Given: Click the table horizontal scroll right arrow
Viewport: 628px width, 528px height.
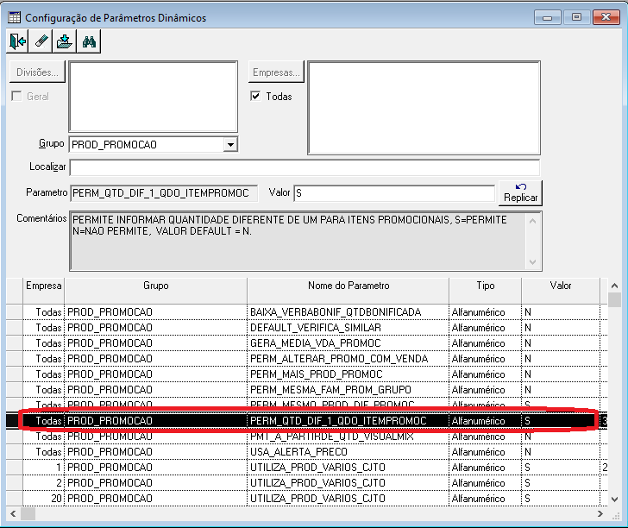Looking at the screenshot, I should point(600,513).
